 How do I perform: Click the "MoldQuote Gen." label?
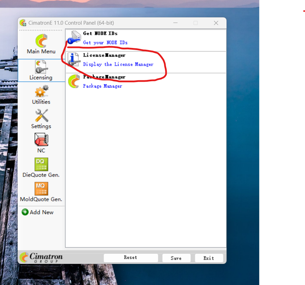(x=41, y=199)
